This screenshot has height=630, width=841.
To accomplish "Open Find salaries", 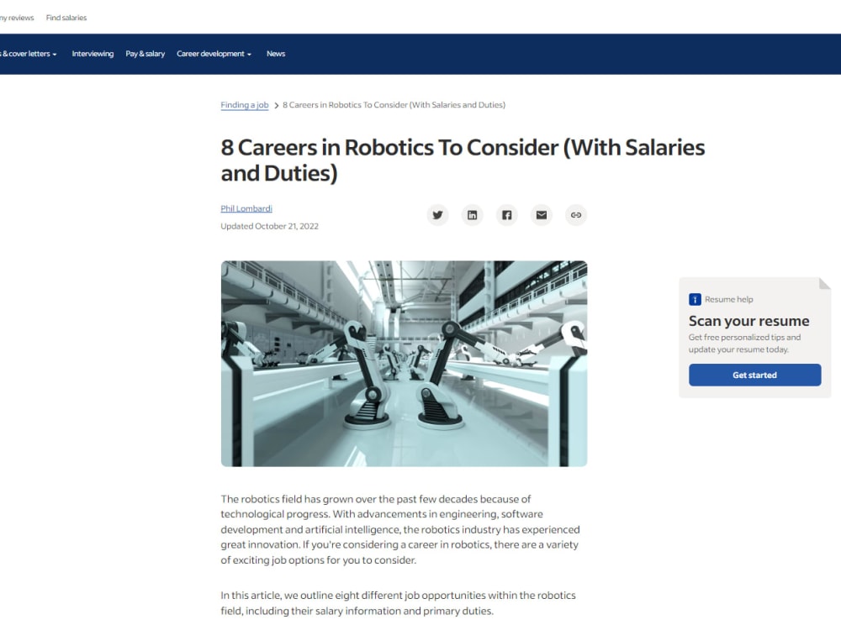I will click(66, 17).
